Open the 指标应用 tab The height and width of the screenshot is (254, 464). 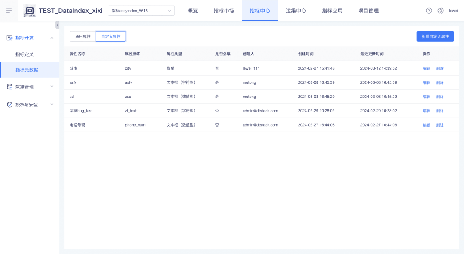tap(332, 11)
